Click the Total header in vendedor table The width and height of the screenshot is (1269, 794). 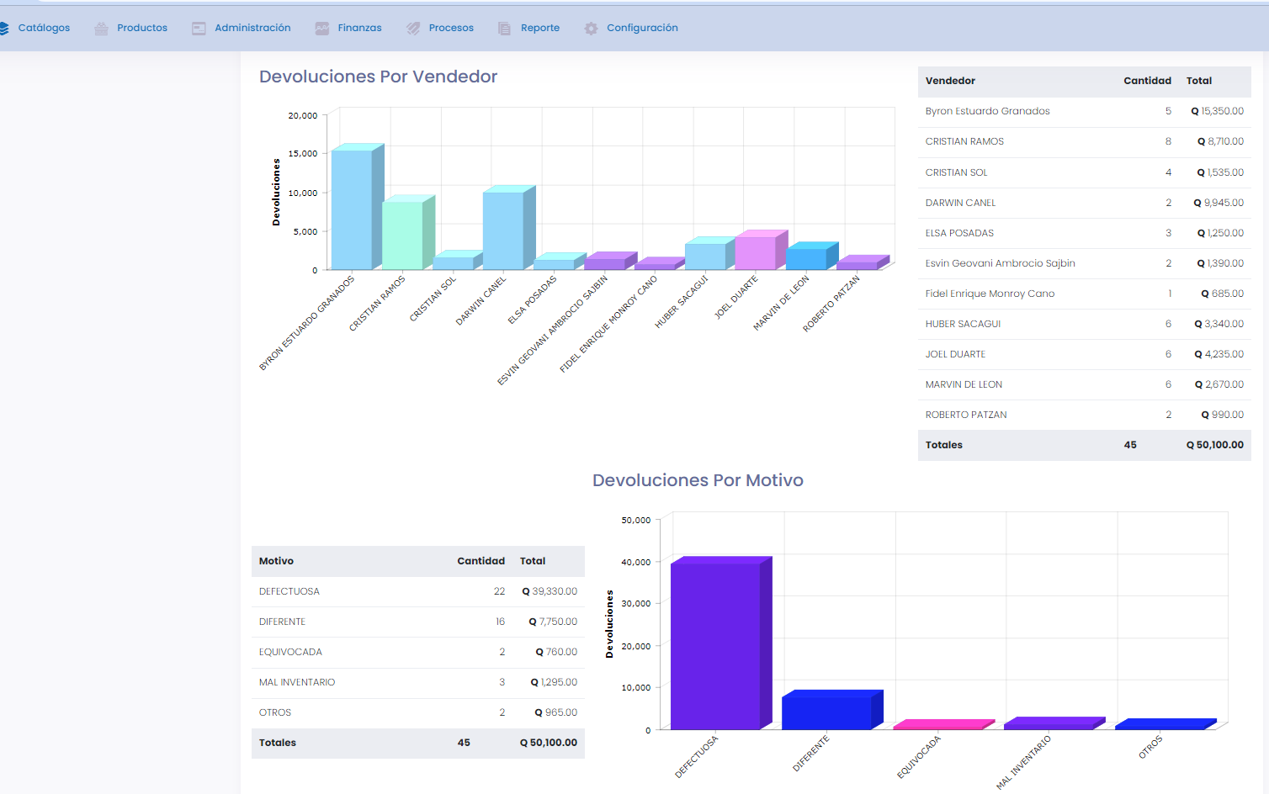(1199, 81)
